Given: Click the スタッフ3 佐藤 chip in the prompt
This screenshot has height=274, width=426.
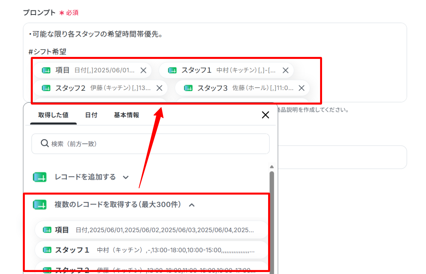Looking at the screenshot, I should coord(242,88).
